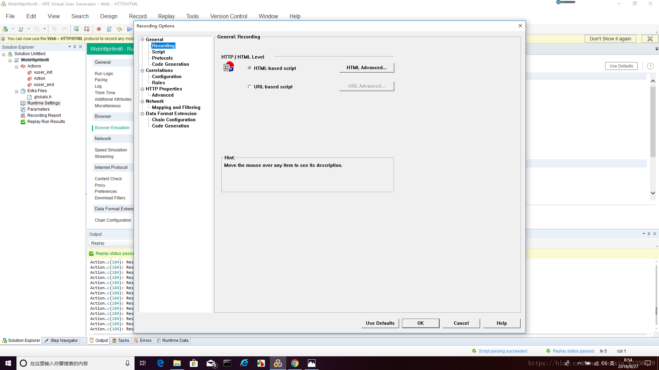Click the Run script icon in toolbar
This screenshot has height=370, width=659.
coord(129,29)
